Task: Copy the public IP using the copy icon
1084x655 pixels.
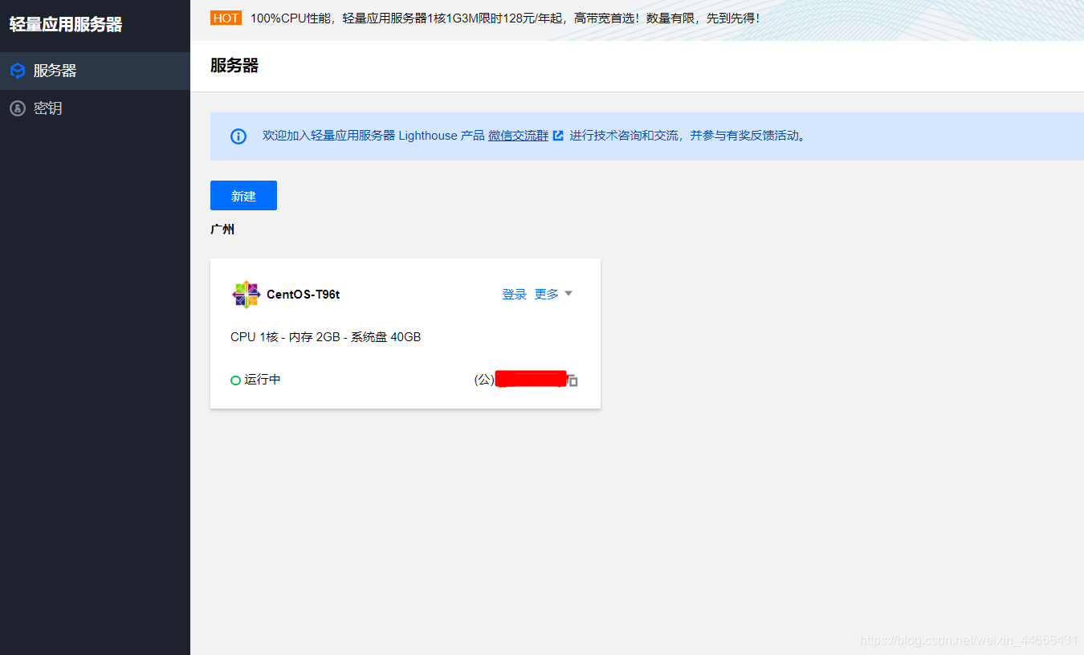Action: pos(573,380)
